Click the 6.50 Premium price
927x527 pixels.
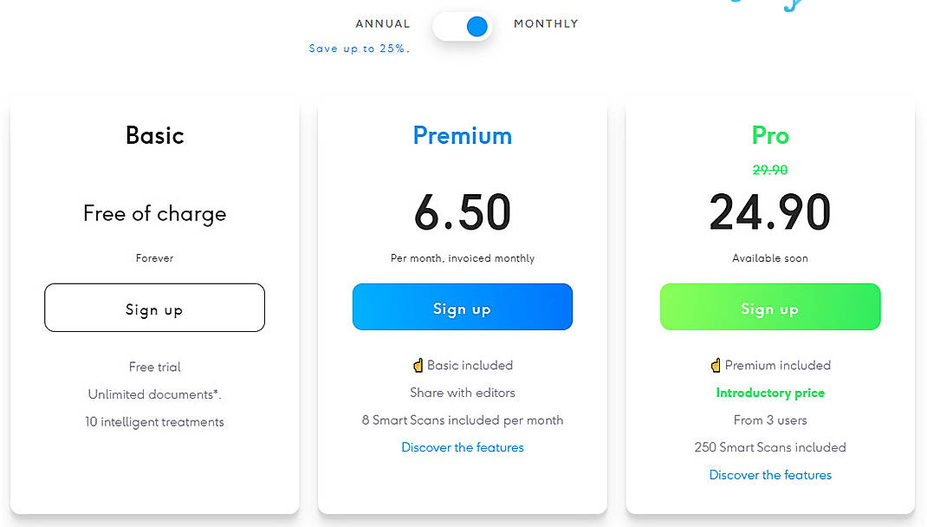[462, 211]
